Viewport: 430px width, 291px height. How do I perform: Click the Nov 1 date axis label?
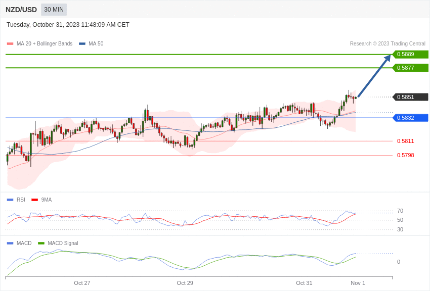click(358, 283)
